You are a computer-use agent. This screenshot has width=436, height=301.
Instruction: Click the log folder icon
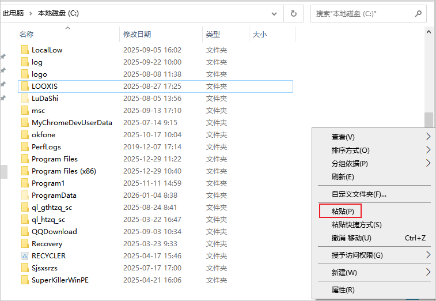[x=25, y=62]
